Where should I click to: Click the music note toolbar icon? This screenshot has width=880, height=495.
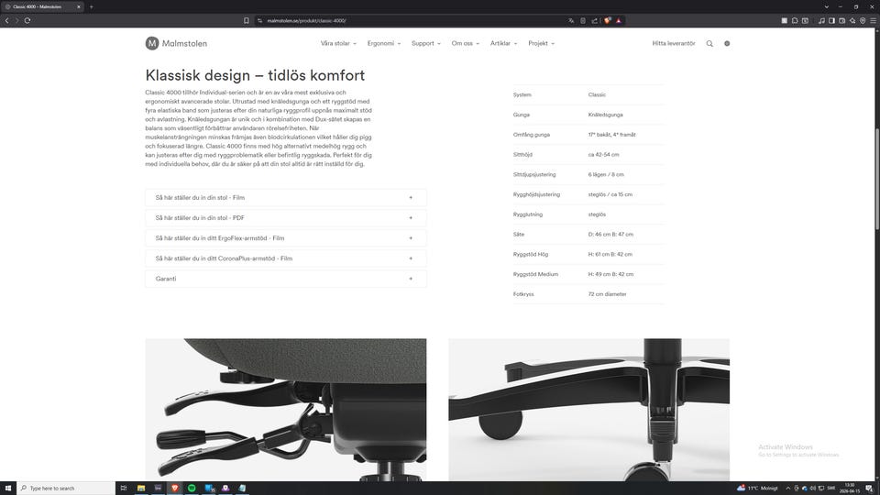[821, 21]
